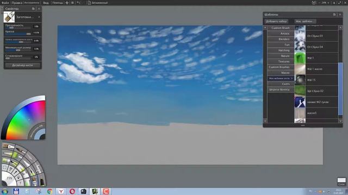Choose the Фш 15 brush preset
Image resolution: width=348 pixels, height=195 pixels.
click(x=316, y=80)
